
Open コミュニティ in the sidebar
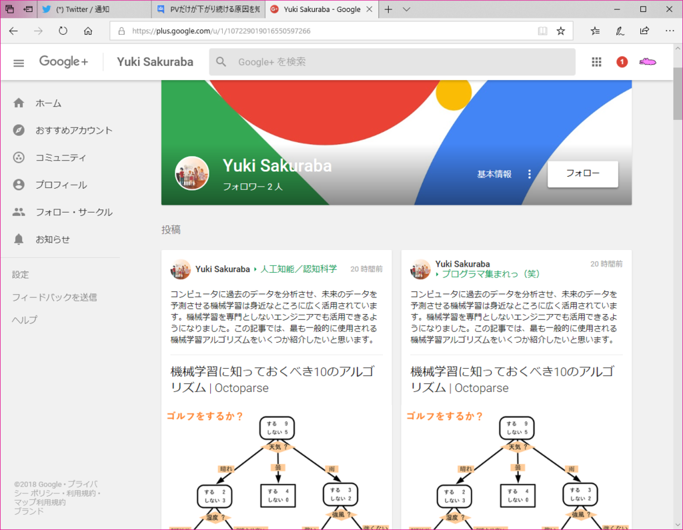(x=60, y=157)
